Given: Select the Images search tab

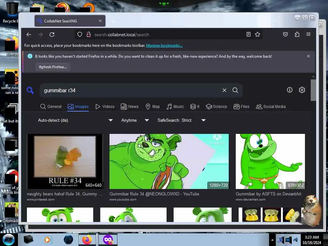Looking at the screenshot, I should (78, 106).
